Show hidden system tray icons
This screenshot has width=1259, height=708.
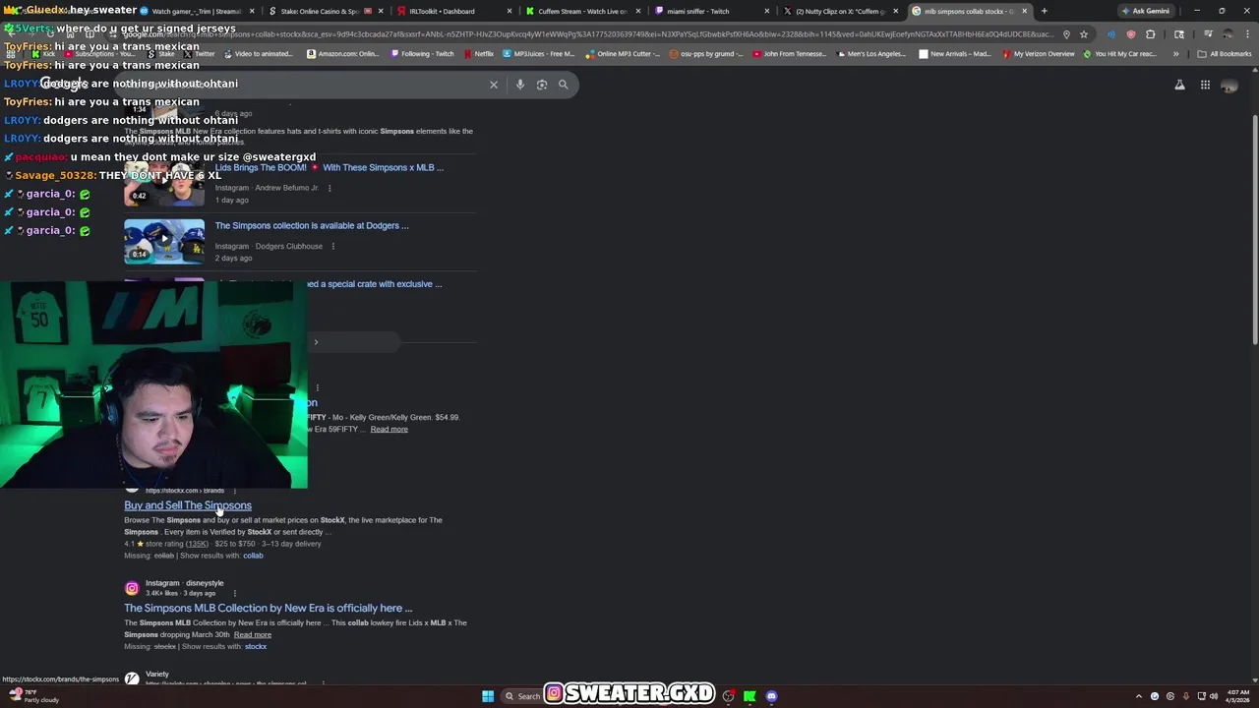(1139, 696)
